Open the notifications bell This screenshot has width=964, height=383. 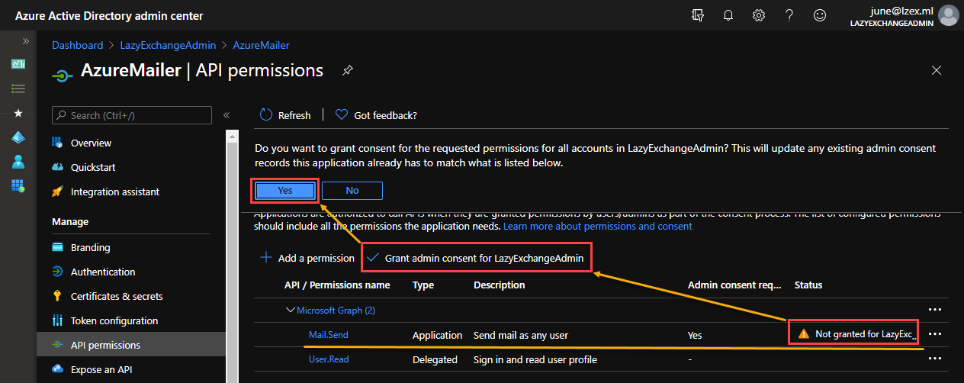pos(728,15)
